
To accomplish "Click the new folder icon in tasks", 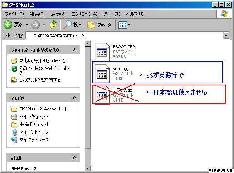I will click(x=14, y=61).
